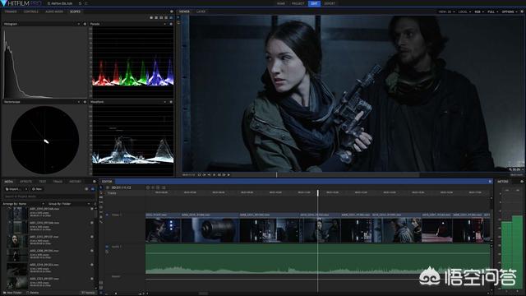The width and height of the screenshot is (526, 296).
Task: Toggle Video 1 track visibility
Action: pos(107,215)
